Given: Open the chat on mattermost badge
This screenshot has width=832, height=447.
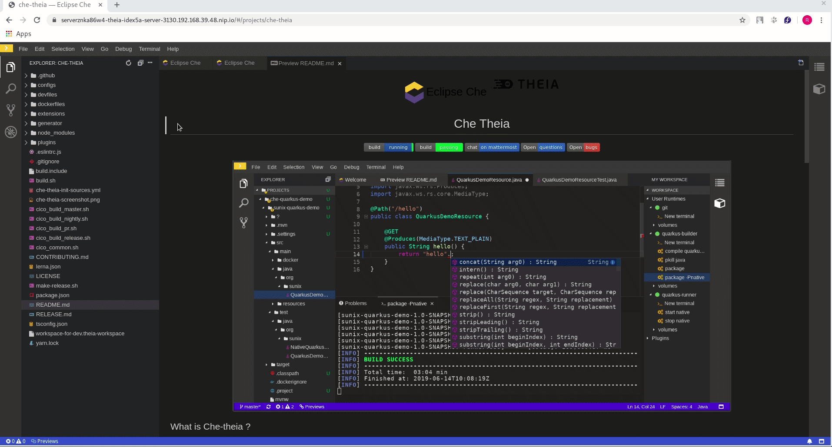Looking at the screenshot, I should pos(492,147).
